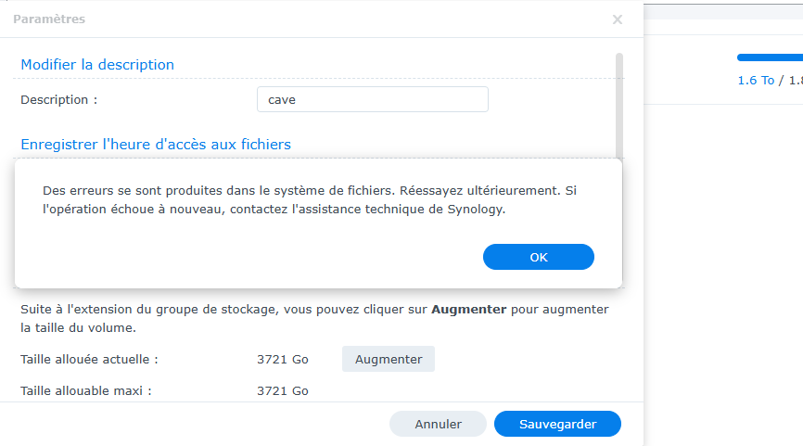Click the bold "Augmenter" word in the hint

coord(469,309)
